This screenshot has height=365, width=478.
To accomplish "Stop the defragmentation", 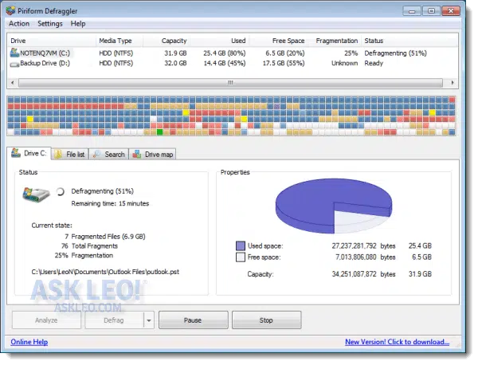I will 266,320.
